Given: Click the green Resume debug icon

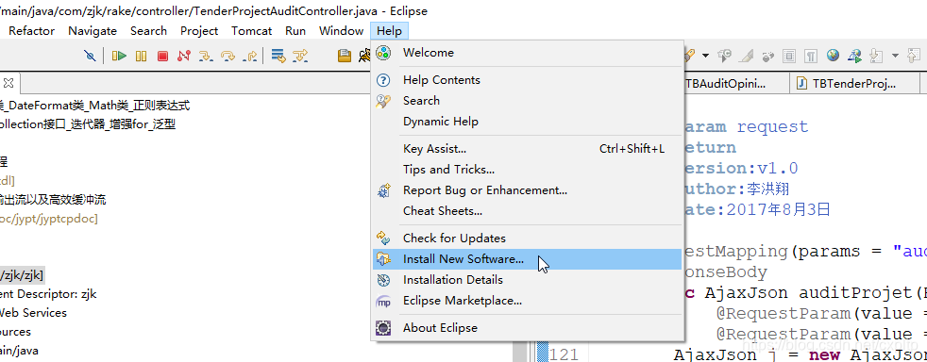Looking at the screenshot, I should pos(120,56).
